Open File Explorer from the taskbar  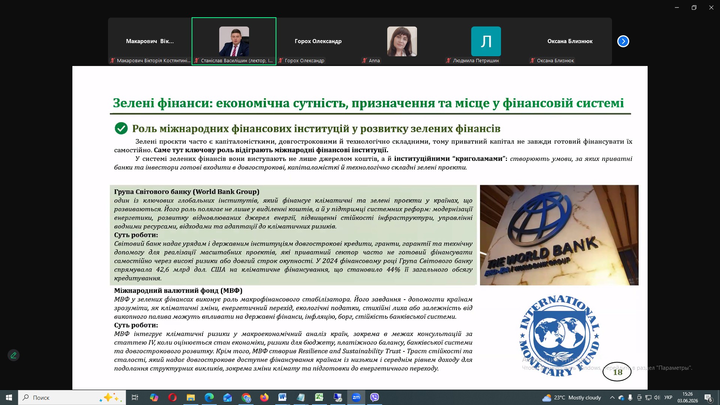pyautogui.click(x=191, y=397)
